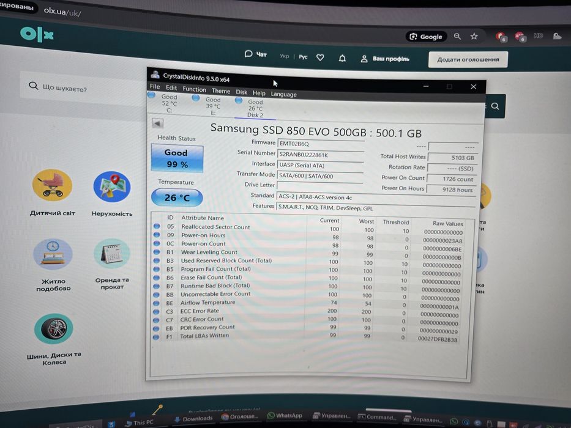Click the blue status dot for attribute F1

156,337
